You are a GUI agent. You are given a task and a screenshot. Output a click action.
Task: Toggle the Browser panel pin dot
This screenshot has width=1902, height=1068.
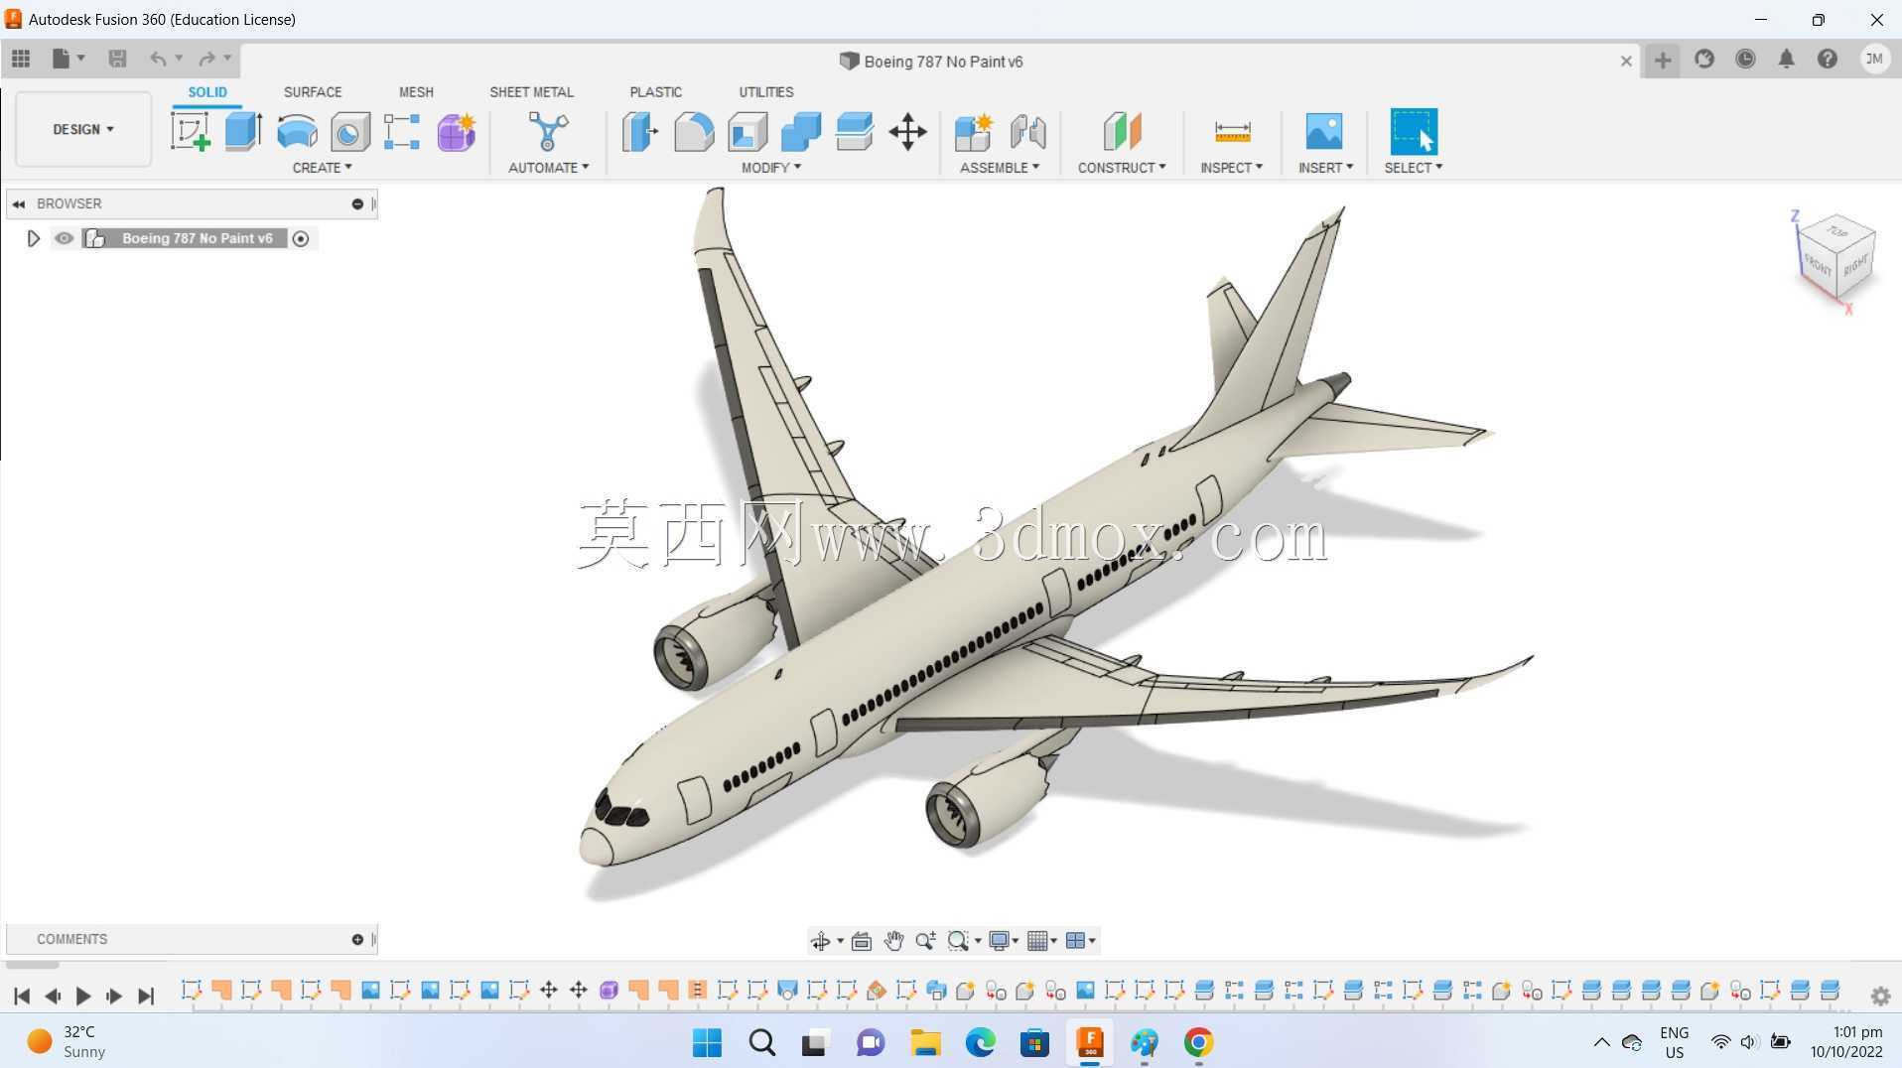(357, 204)
